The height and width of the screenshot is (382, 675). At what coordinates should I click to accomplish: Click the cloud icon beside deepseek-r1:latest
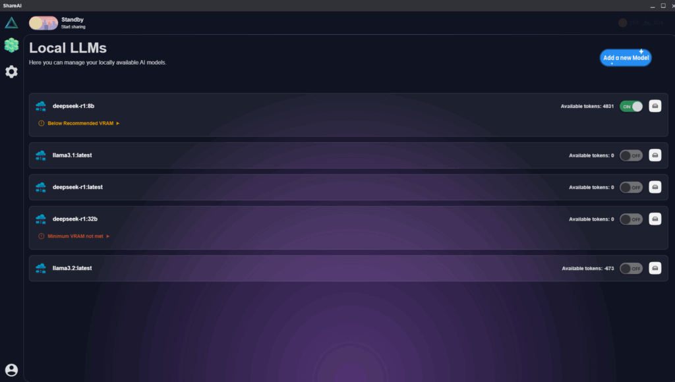coord(41,187)
